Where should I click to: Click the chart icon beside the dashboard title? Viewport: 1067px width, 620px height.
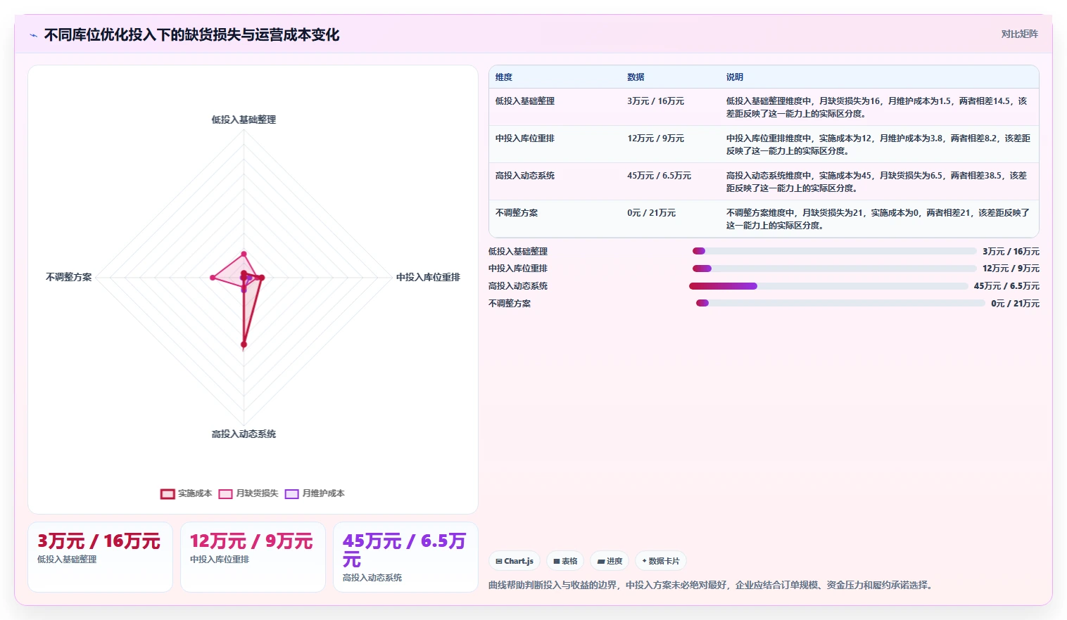click(x=33, y=35)
